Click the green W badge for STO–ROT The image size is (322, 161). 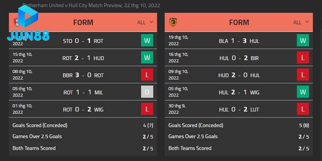(147, 41)
